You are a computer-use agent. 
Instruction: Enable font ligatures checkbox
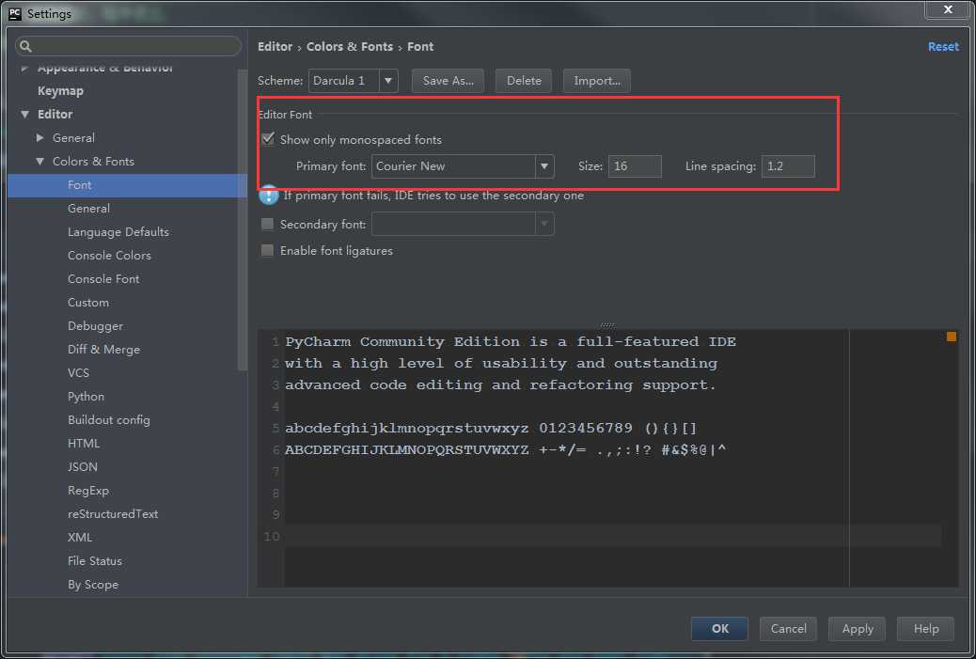tap(267, 250)
